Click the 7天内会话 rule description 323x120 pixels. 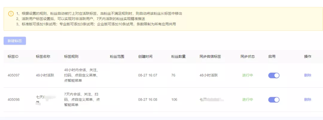point(82,99)
